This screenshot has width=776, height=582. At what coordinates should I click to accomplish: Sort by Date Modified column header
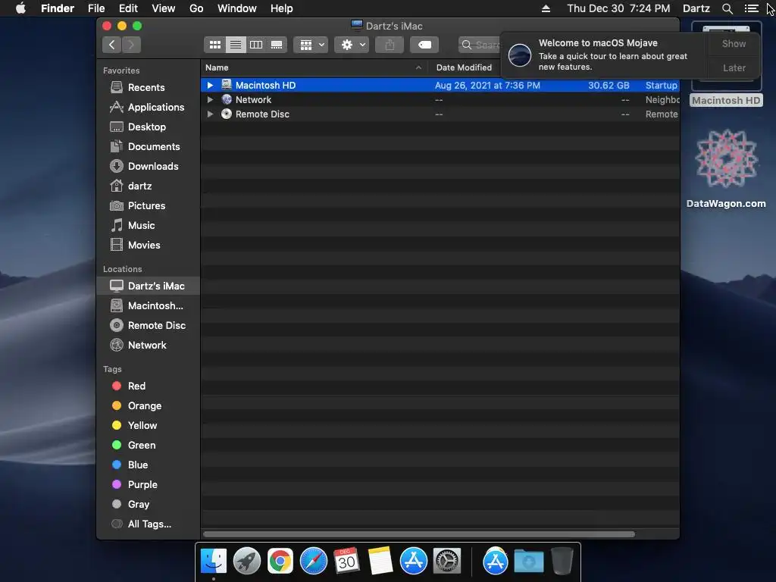[464, 67]
